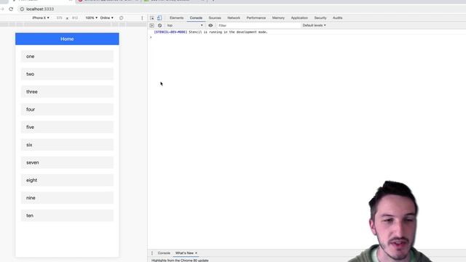Select the list item "nine"
The image size is (466, 262).
(67, 198)
